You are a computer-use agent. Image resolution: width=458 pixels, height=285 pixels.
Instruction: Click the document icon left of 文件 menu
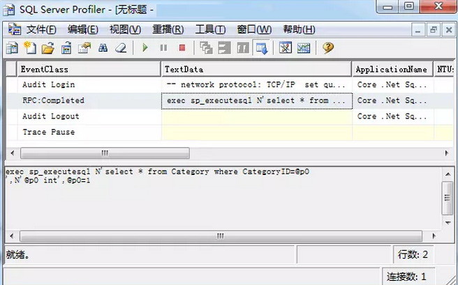15,29
